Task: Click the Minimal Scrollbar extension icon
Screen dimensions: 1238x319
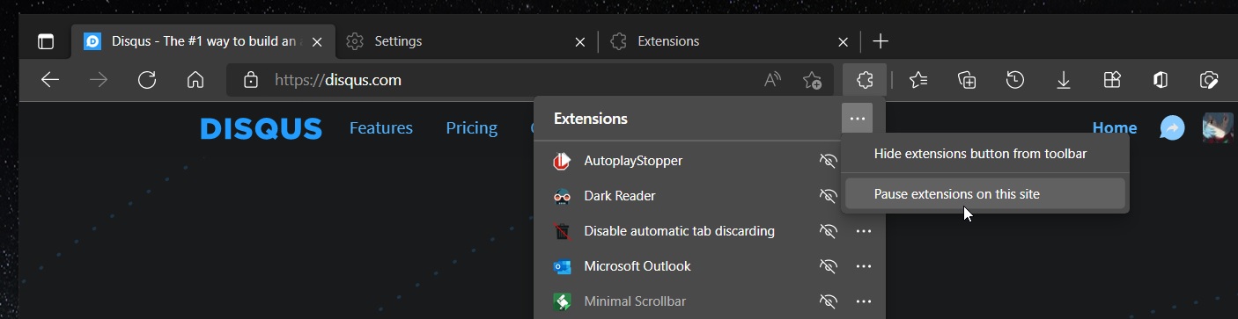Action: [x=562, y=301]
